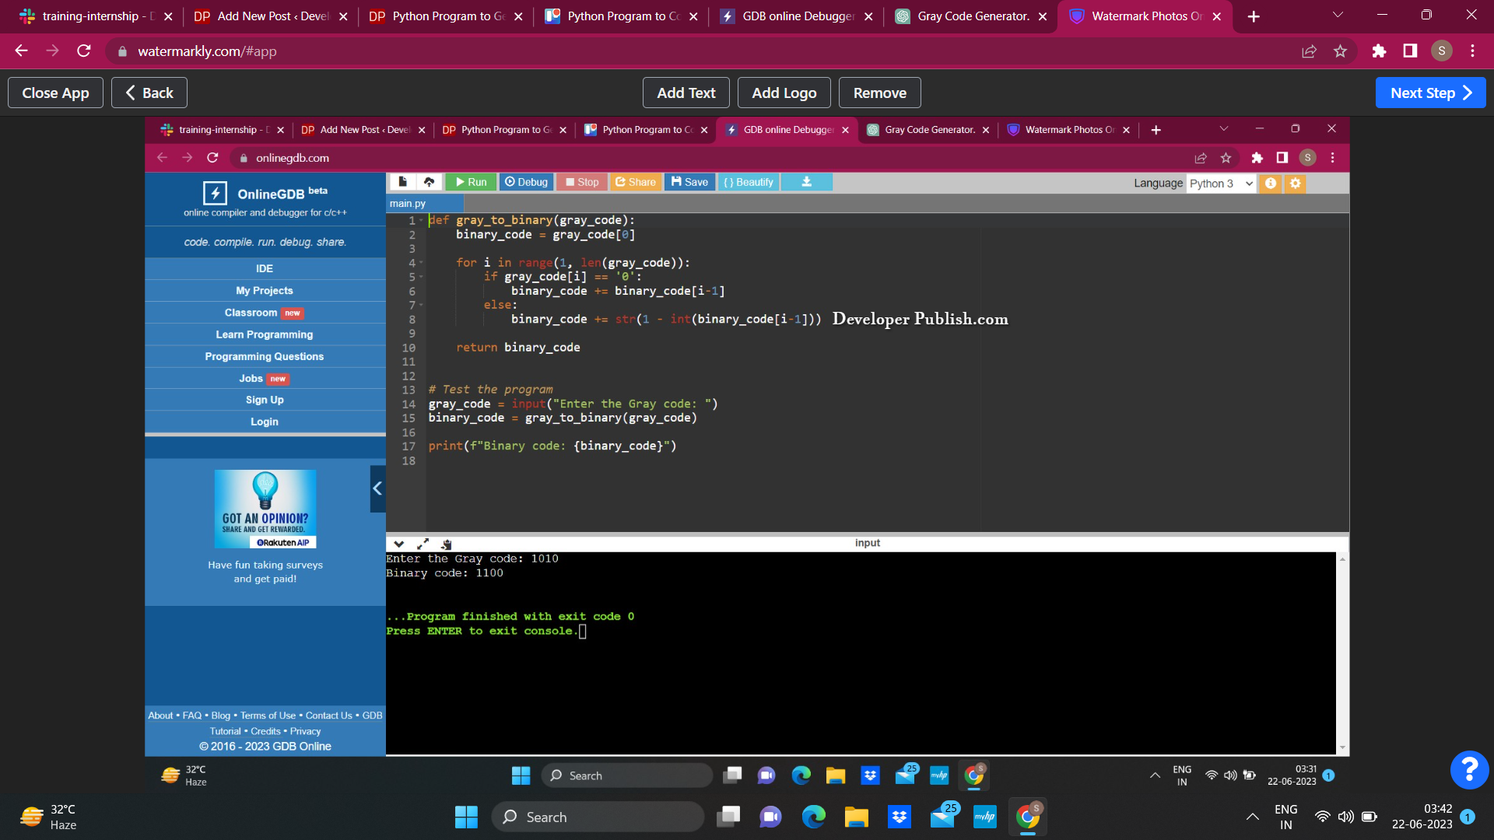This screenshot has height=840, width=1494.
Task: Click the Next Step button
Action: [1433, 93]
